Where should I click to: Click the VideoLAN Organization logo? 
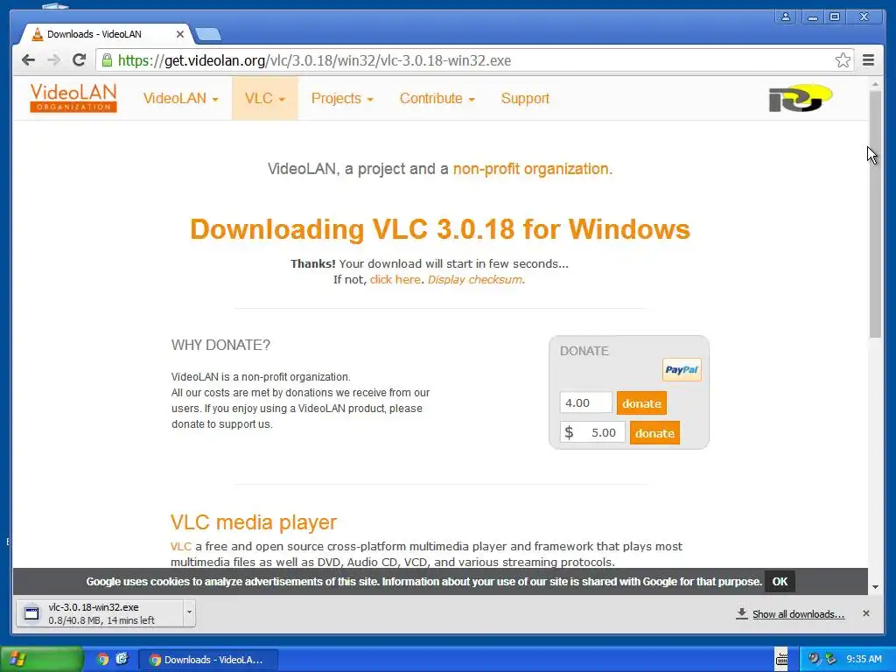point(73,98)
